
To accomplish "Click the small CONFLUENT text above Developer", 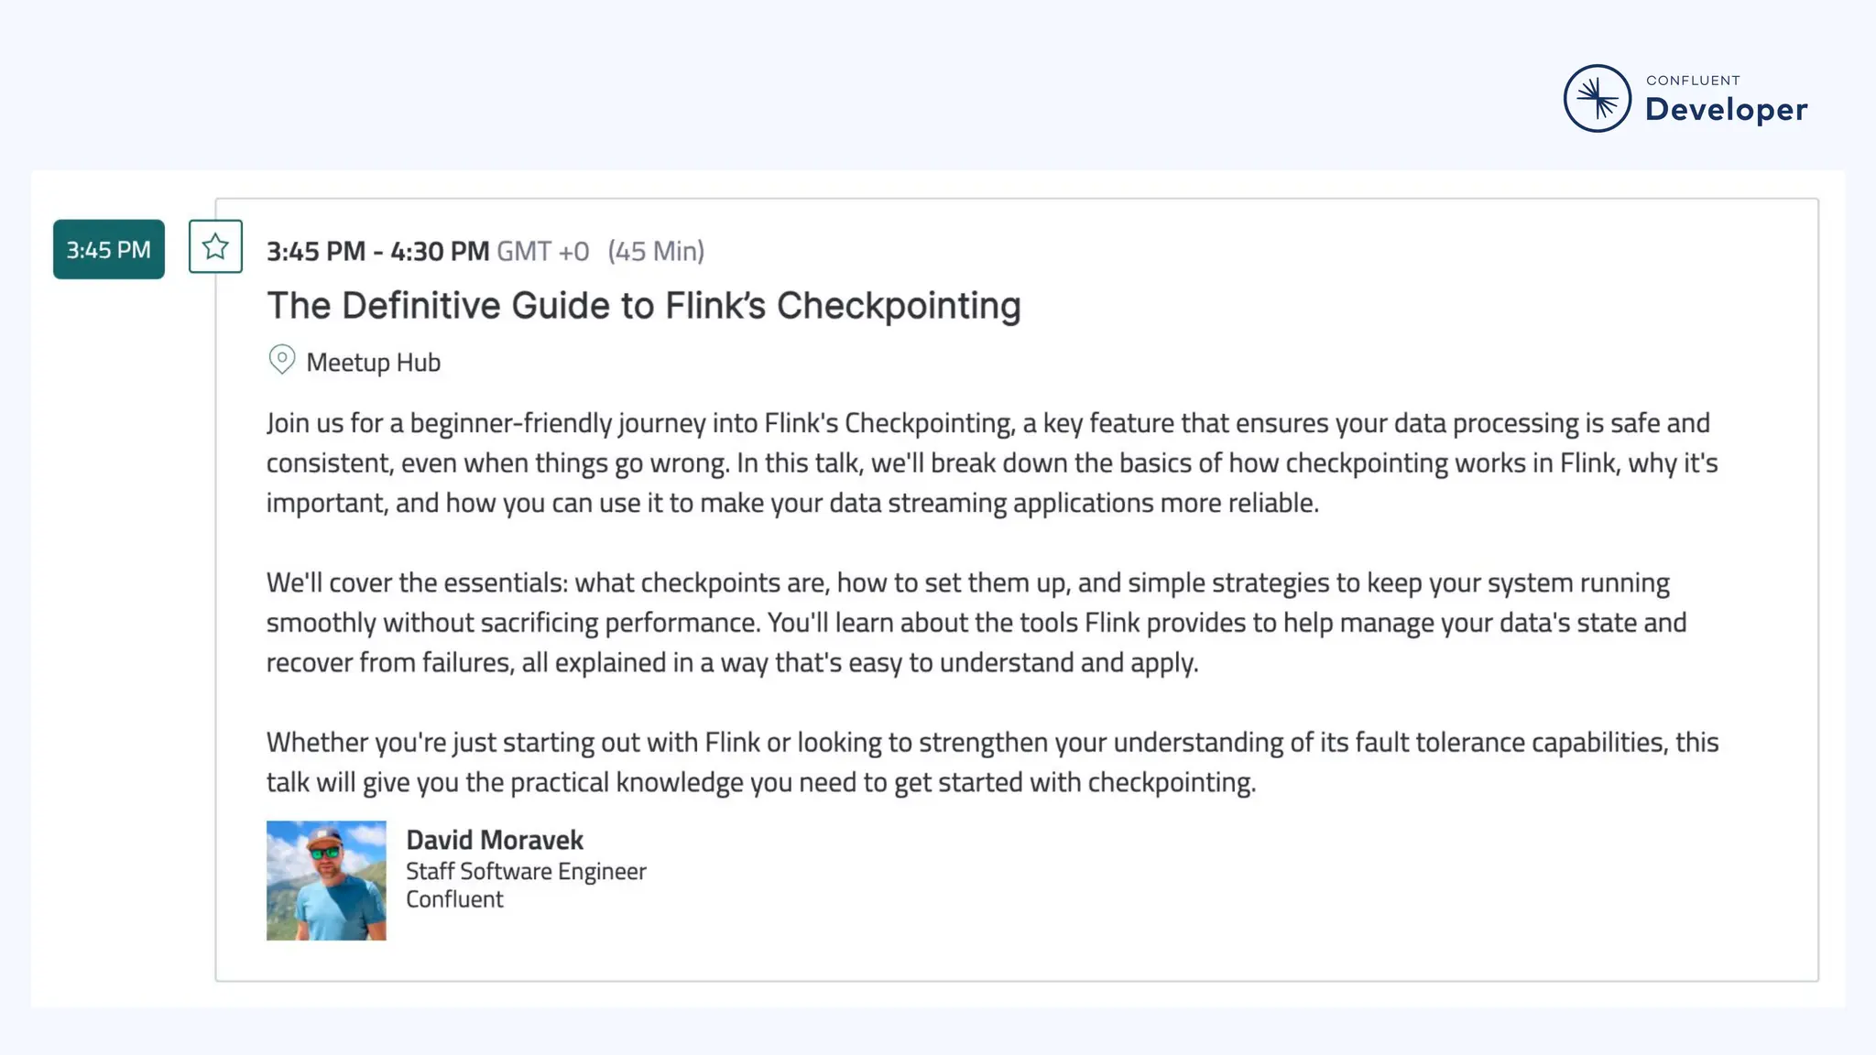I will [1693, 81].
